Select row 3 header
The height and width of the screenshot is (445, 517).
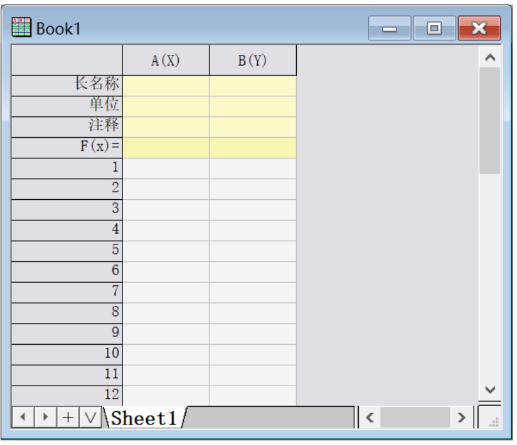[67, 210]
